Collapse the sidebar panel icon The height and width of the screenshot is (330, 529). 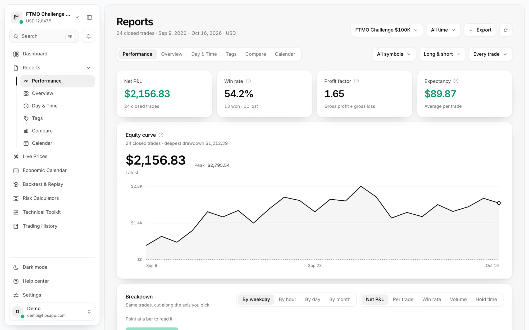point(89,17)
